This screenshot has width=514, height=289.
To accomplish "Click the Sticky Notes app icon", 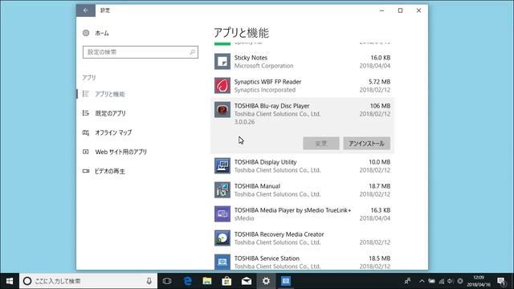I will click(222, 62).
